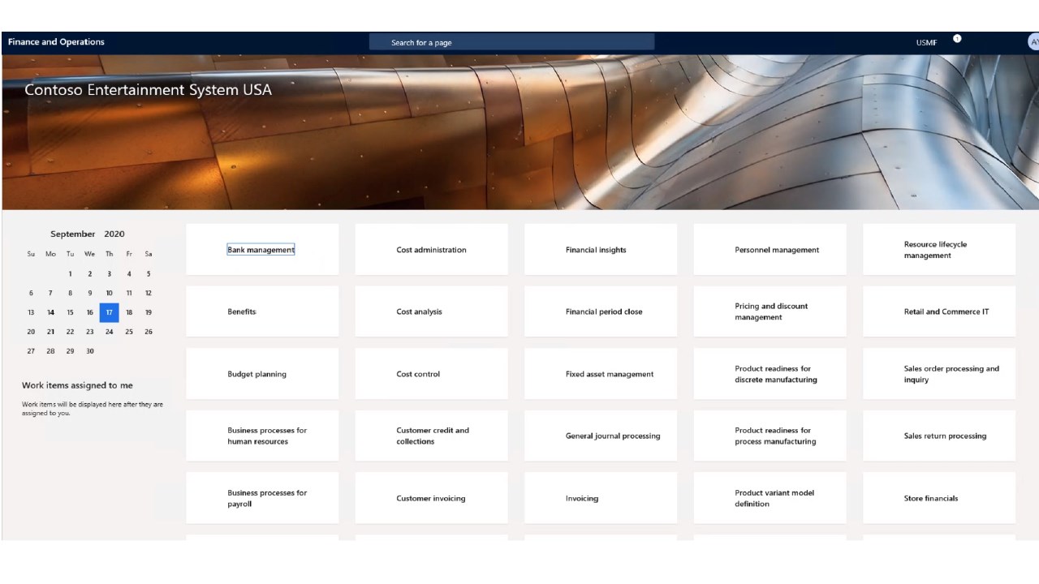The image size is (1039, 584).
Task: Open the user avatar in the top bar
Action: click(1033, 42)
